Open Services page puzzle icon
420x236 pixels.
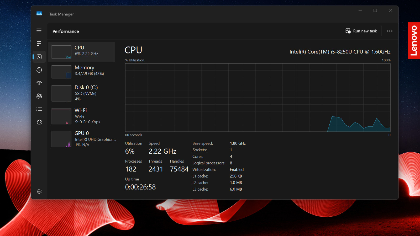(39, 122)
